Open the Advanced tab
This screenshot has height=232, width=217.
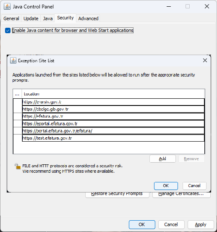(88, 18)
